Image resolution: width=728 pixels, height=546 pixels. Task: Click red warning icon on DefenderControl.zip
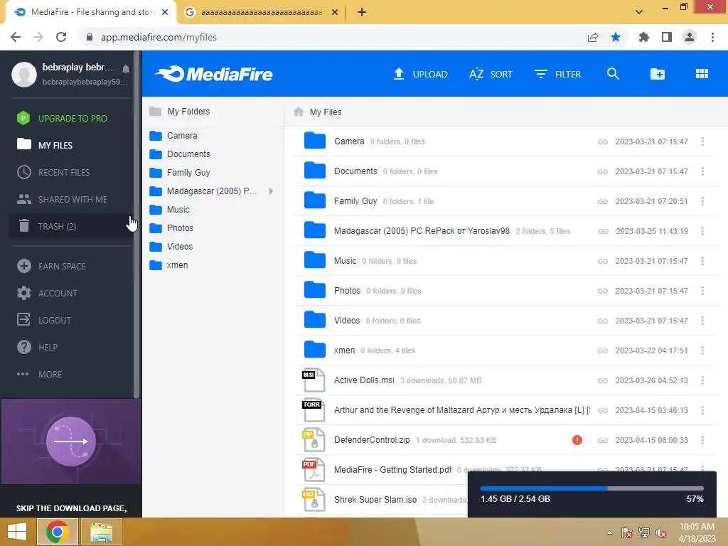(577, 440)
